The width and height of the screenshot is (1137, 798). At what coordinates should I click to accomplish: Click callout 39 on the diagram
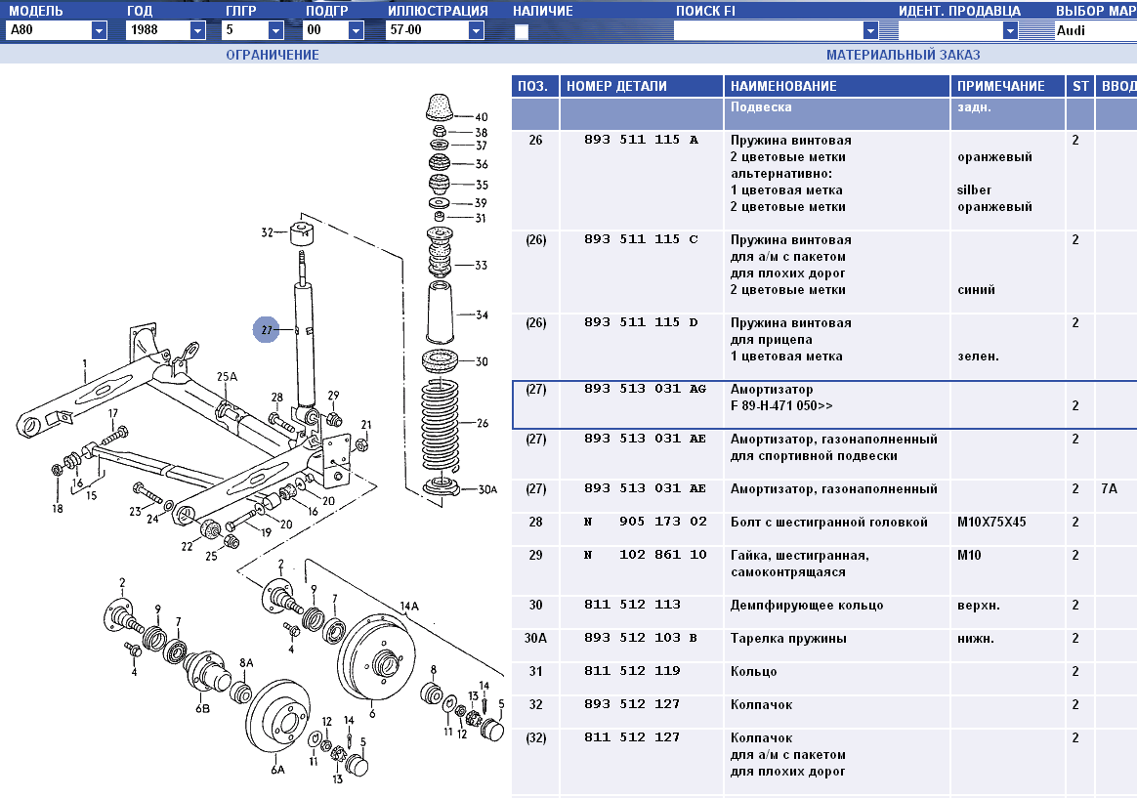481,203
